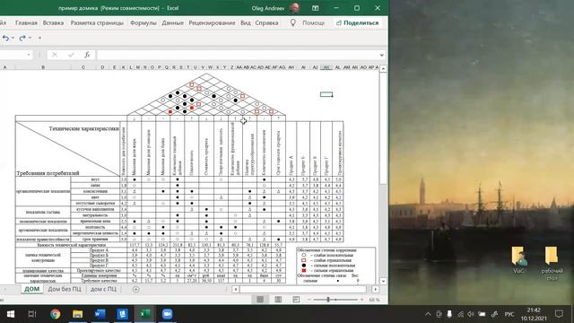This screenshot has height=323, width=574.
Task: Click Важность технической характеристики row label
Action: pos(71,245)
